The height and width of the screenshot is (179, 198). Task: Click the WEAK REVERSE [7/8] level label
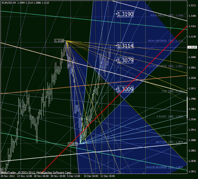pyautogui.click(x=165, y=41)
